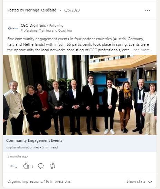Like the post with thumbs-up icon
This screenshot has height=189, width=160.
click(x=26, y=166)
